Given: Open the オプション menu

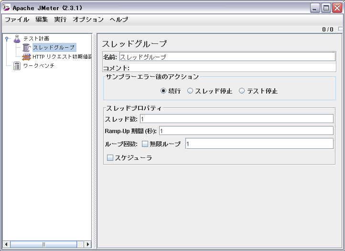Looking at the screenshot, I should (88, 20).
